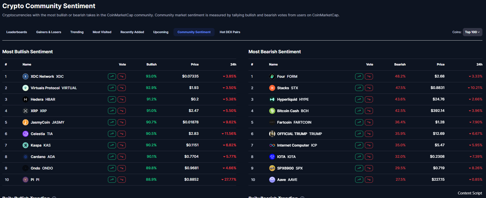Click the JasmyCoin coin logo
Screen dimensions: 486x198
coord(26,122)
